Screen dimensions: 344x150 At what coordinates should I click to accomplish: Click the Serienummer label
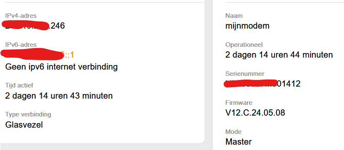(x=245, y=74)
